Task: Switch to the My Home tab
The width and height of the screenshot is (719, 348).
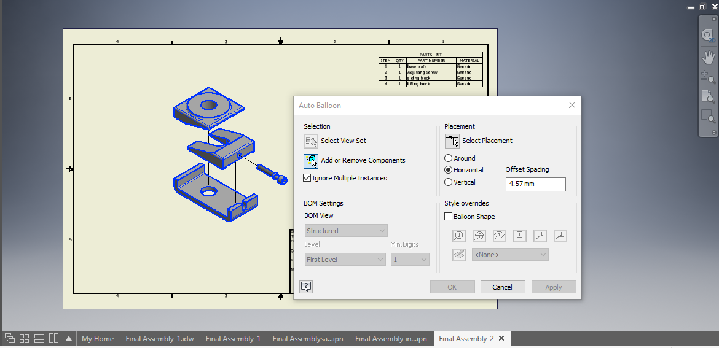Action: (x=98, y=339)
